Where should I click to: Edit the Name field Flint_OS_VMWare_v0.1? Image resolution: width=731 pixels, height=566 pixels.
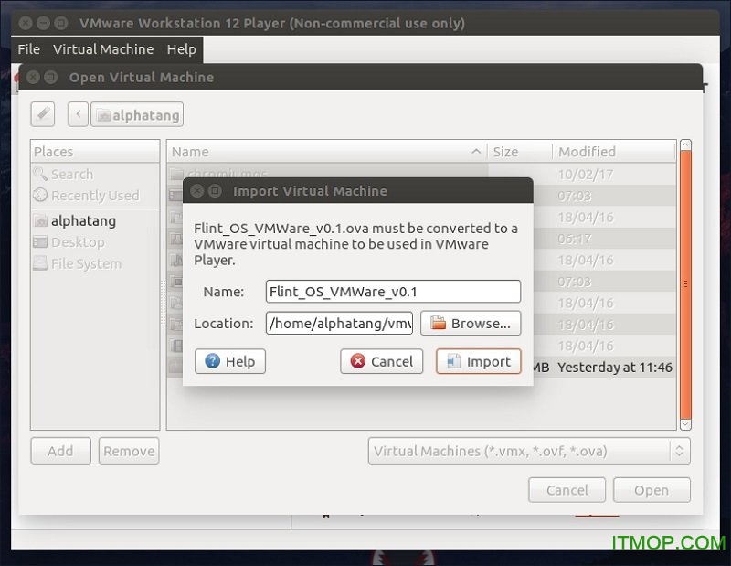(x=393, y=292)
